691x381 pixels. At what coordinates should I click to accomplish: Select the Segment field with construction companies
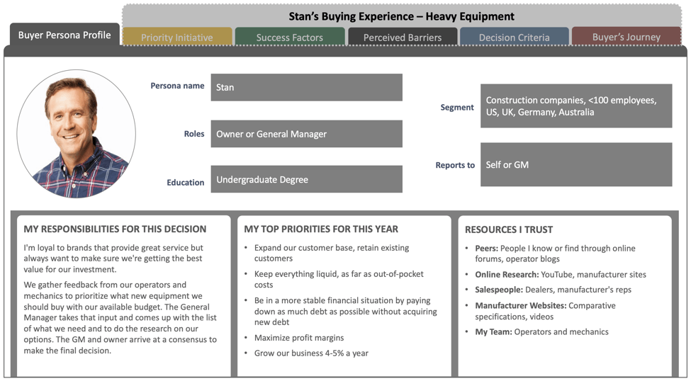point(575,106)
